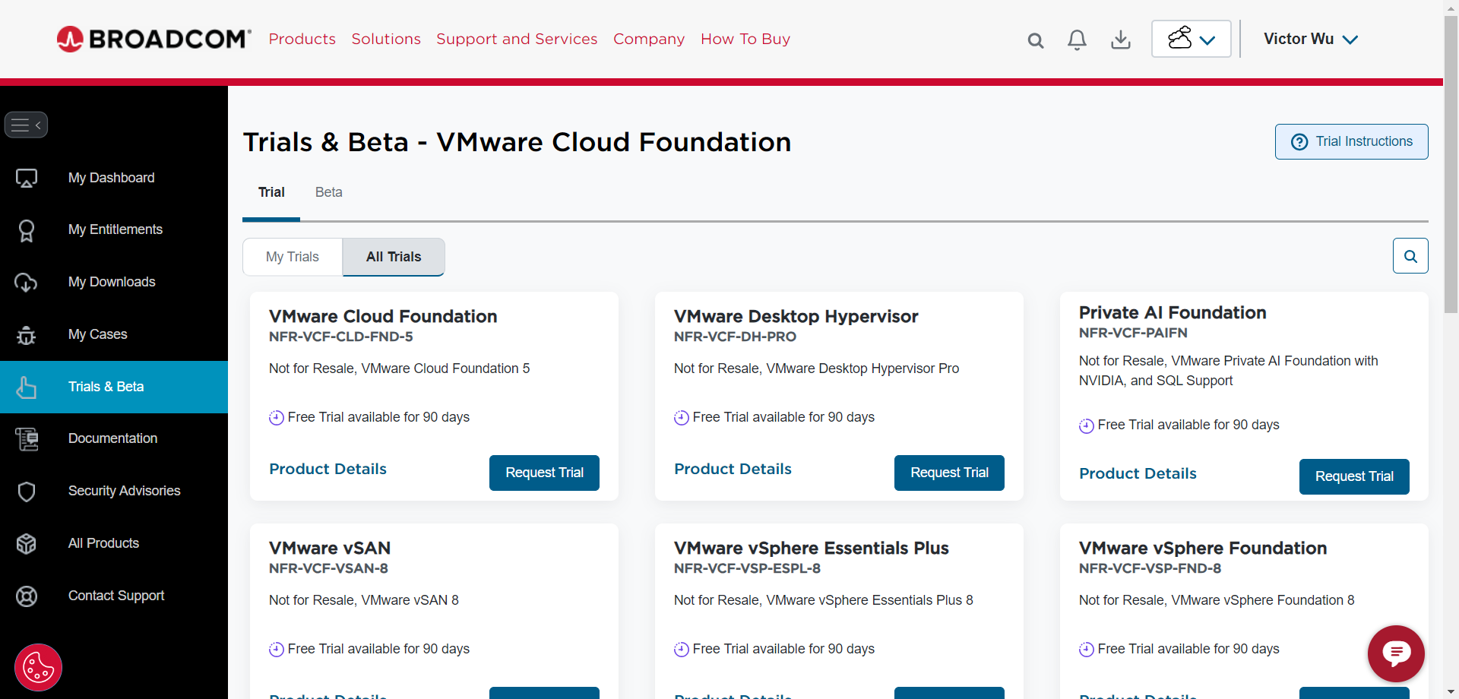Click the Trial Instructions button

click(x=1351, y=141)
